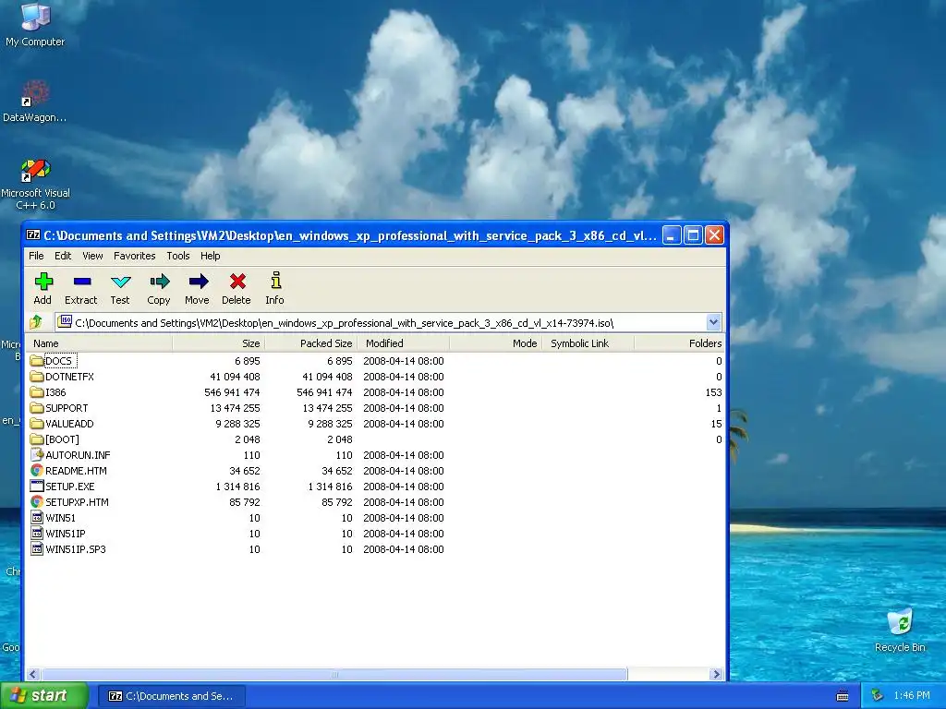Sort by the Name column header

point(99,343)
